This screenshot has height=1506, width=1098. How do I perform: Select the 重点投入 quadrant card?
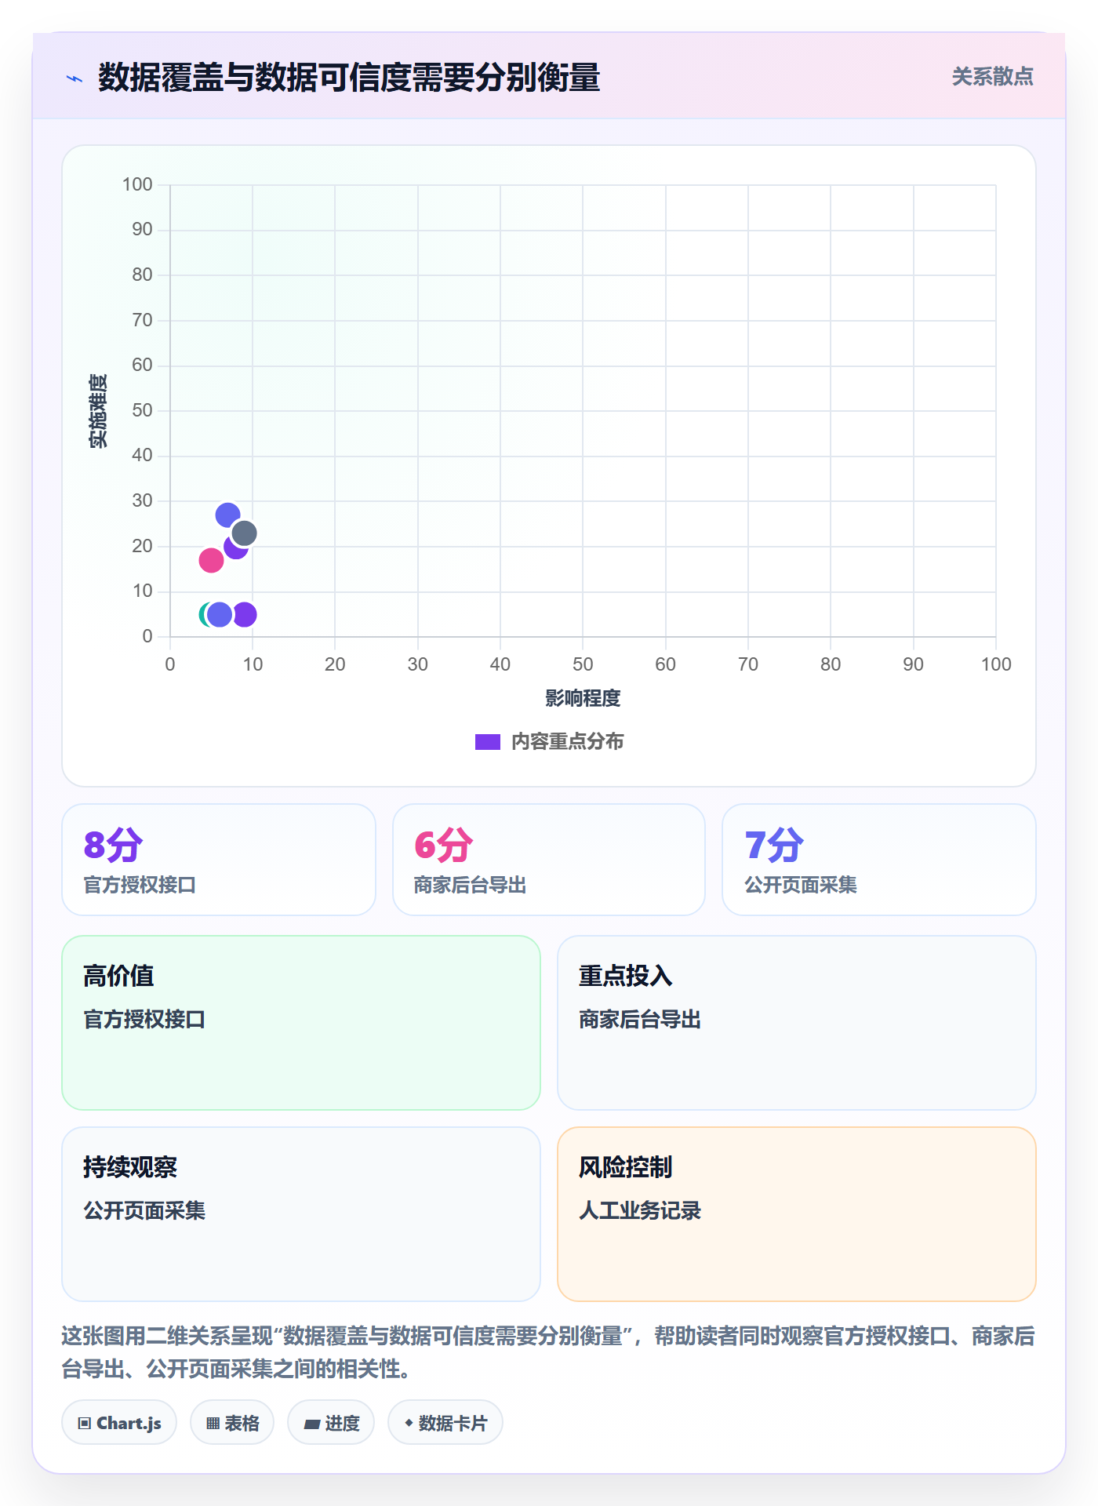797,1023
